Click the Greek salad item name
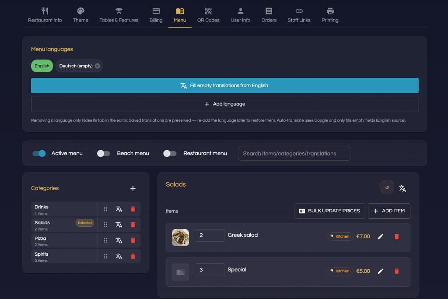The height and width of the screenshot is (299, 448). pyautogui.click(x=242, y=235)
